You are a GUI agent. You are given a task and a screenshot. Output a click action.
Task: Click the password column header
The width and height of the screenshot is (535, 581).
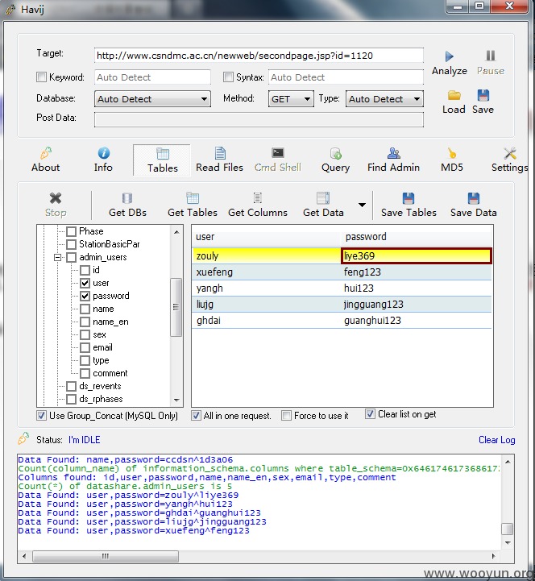[x=416, y=236]
